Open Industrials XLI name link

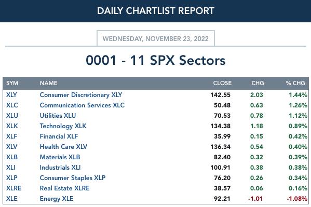pyautogui.click(x=60, y=168)
